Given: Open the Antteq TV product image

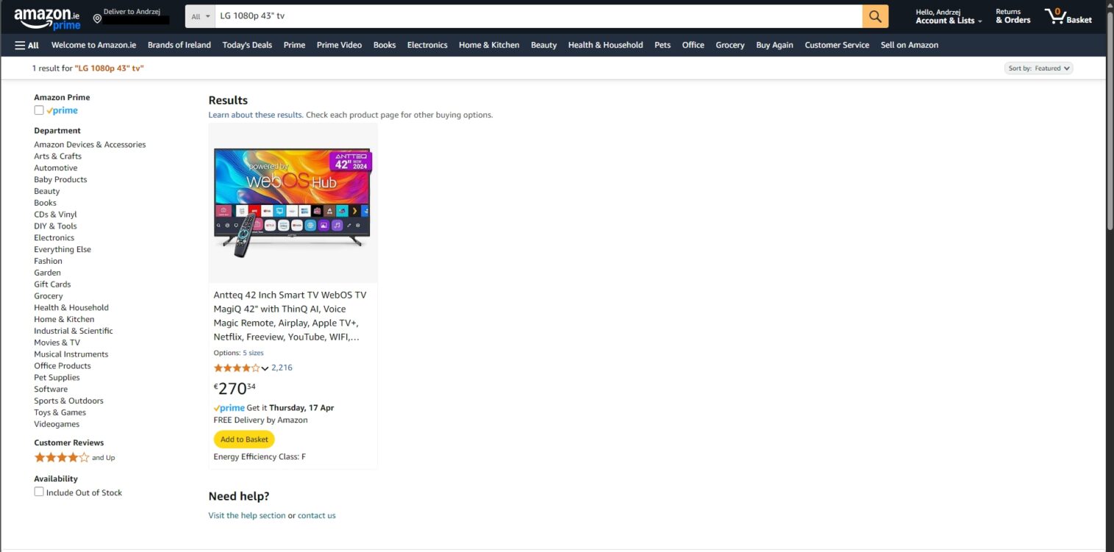Looking at the screenshot, I should [293, 203].
